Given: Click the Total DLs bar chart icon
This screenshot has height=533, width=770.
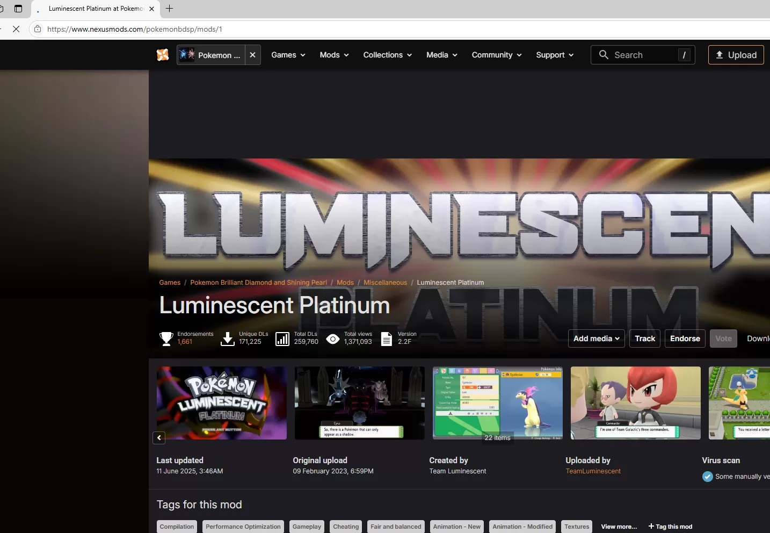Looking at the screenshot, I should (x=282, y=338).
